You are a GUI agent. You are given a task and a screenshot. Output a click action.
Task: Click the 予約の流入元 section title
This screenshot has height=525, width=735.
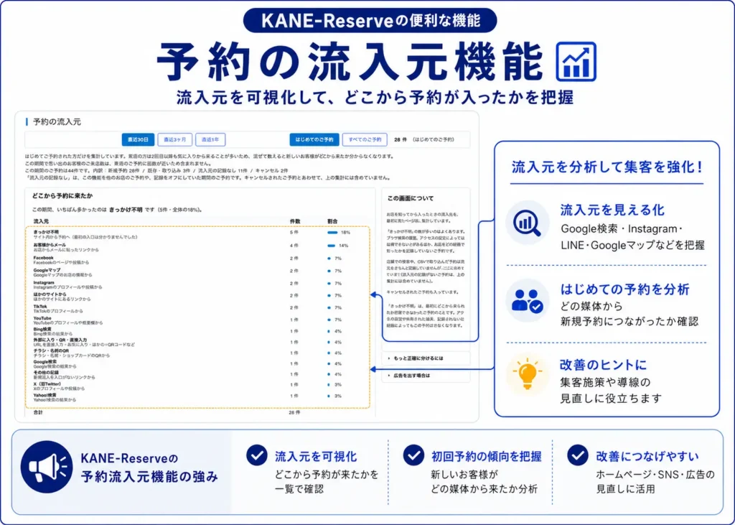[x=57, y=122]
